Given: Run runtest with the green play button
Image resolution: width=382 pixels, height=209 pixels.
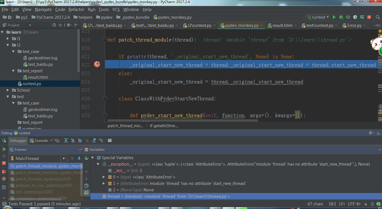Looking at the screenshot, I should pyautogui.click(x=334, y=17).
